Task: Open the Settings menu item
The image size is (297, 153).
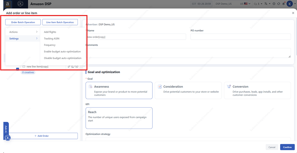Action: tap(23, 38)
